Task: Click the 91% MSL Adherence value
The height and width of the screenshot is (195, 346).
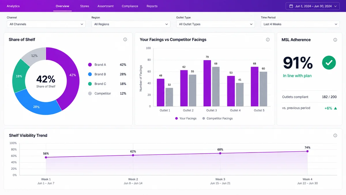Action: pos(298,63)
